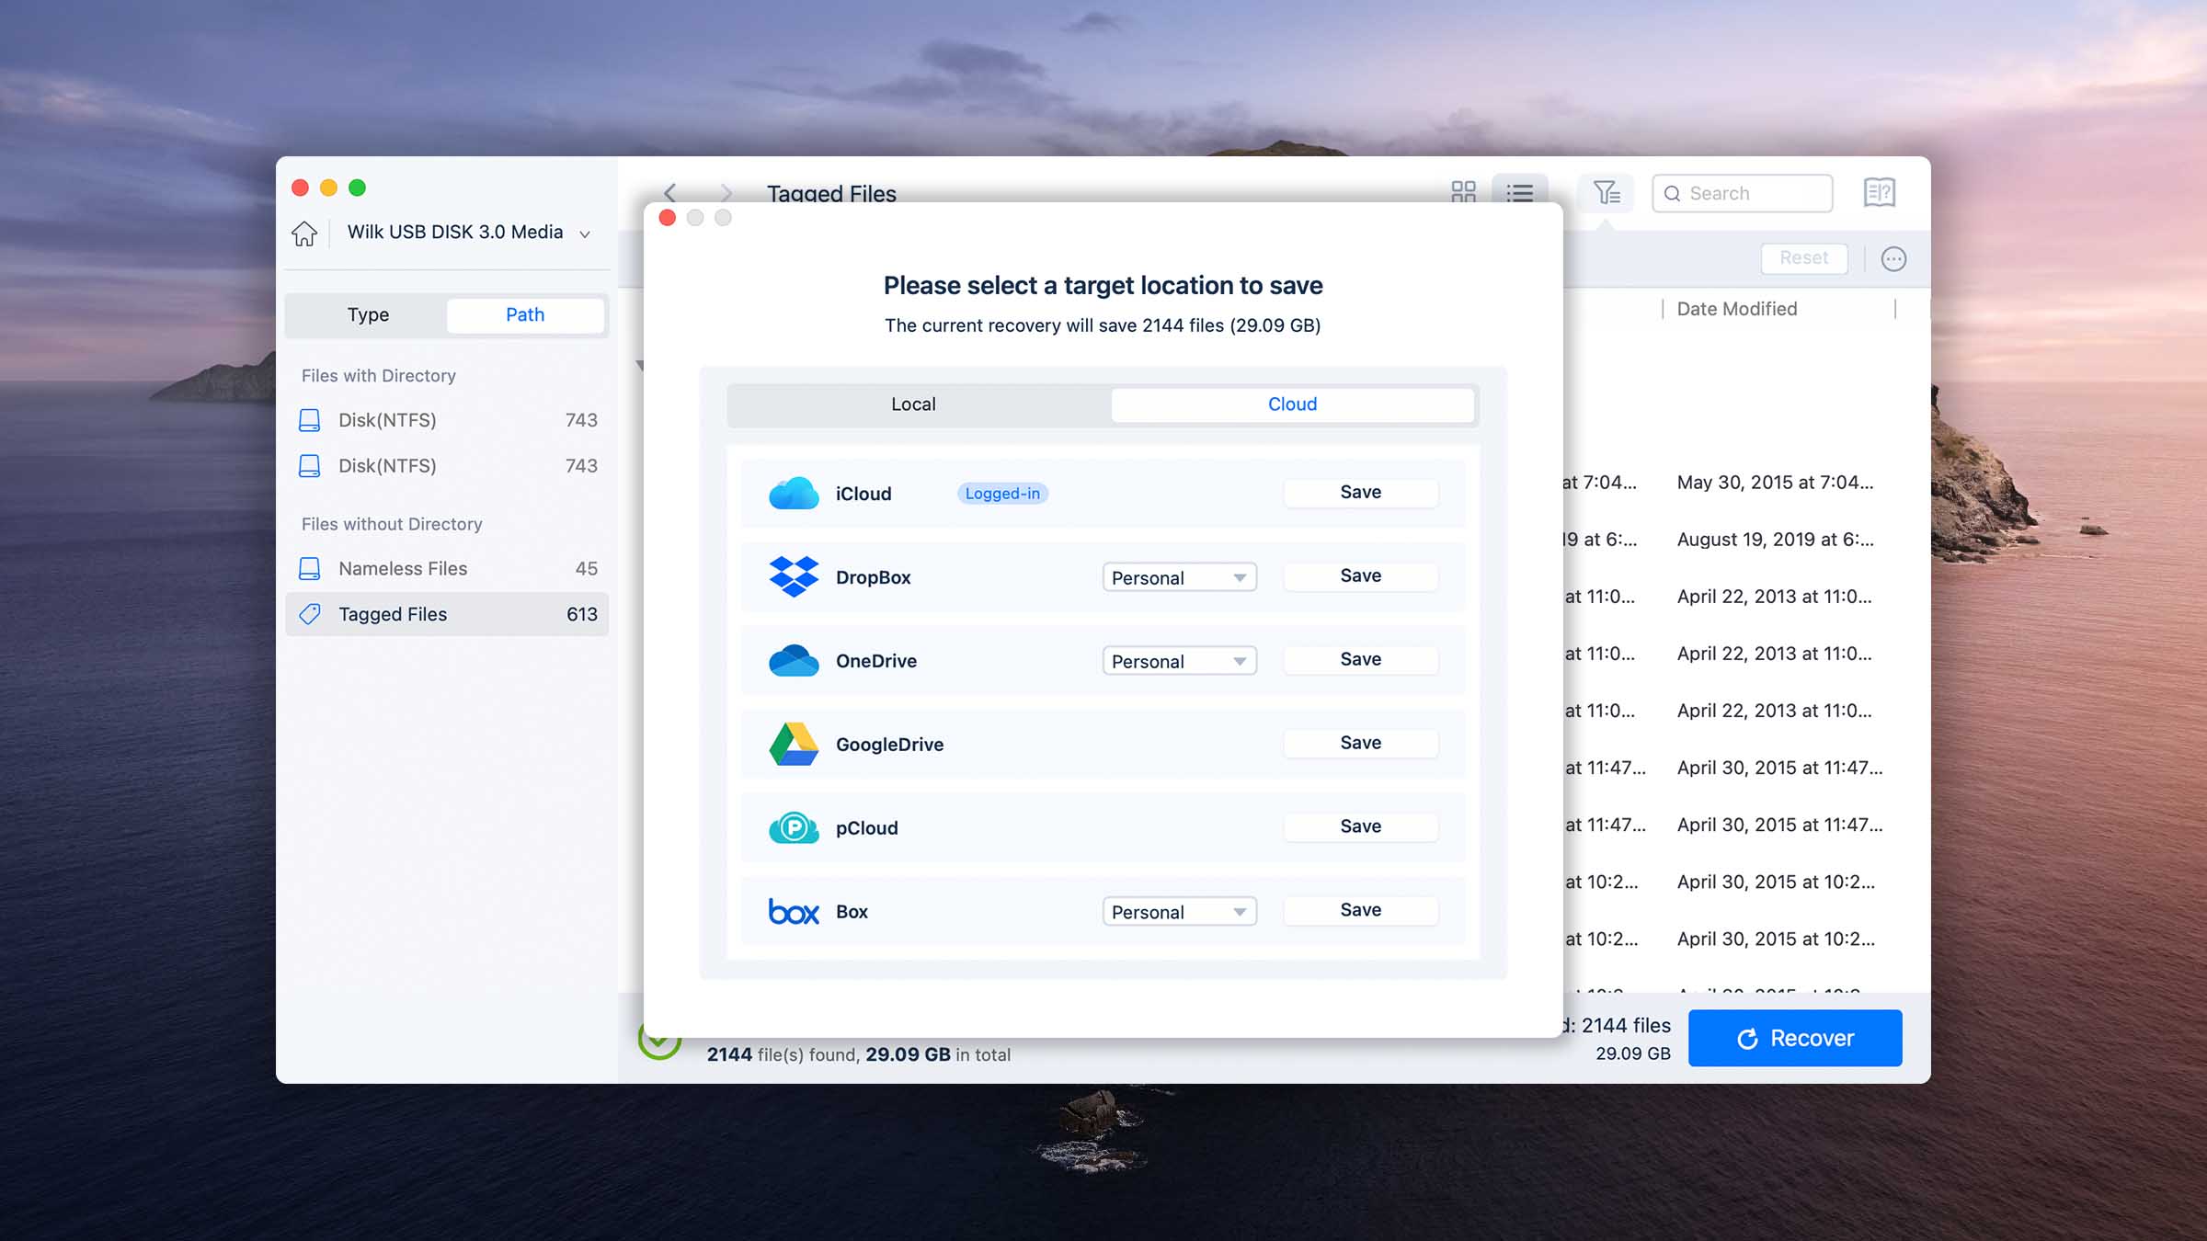Image resolution: width=2207 pixels, height=1241 pixels.
Task: Click the Reset button
Action: click(x=1804, y=258)
